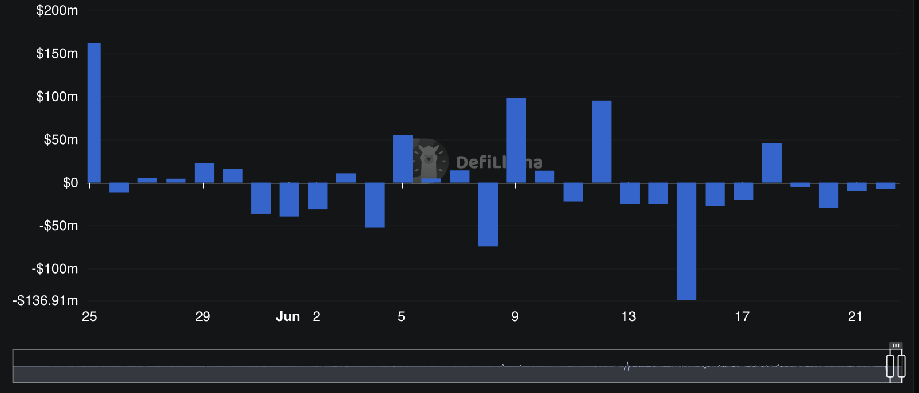Click the $200m y-axis label
The height and width of the screenshot is (393, 919).
[57, 10]
